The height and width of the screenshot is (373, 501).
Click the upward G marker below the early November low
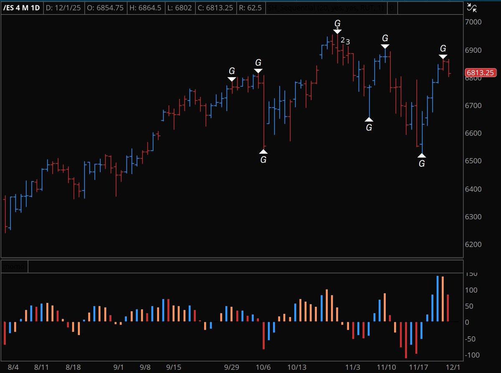[x=369, y=124]
